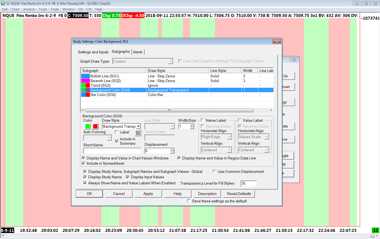This screenshot has width=380, height=239.
Task: Toggle Use Common Displacement checkbox
Action: (214, 171)
